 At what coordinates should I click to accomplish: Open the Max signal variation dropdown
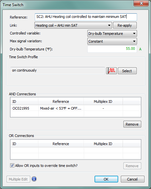click(112, 41)
